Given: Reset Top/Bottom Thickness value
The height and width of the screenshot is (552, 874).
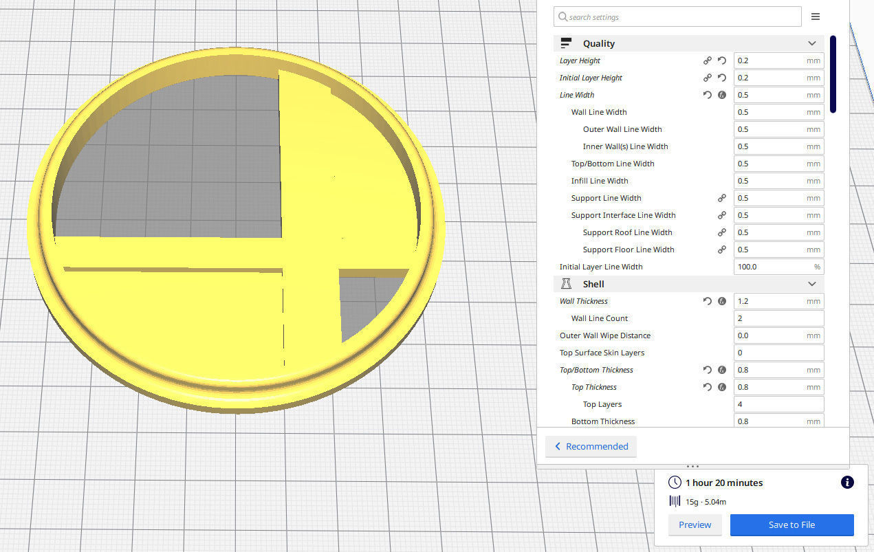Looking at the screenshot, I should point(708,370).
